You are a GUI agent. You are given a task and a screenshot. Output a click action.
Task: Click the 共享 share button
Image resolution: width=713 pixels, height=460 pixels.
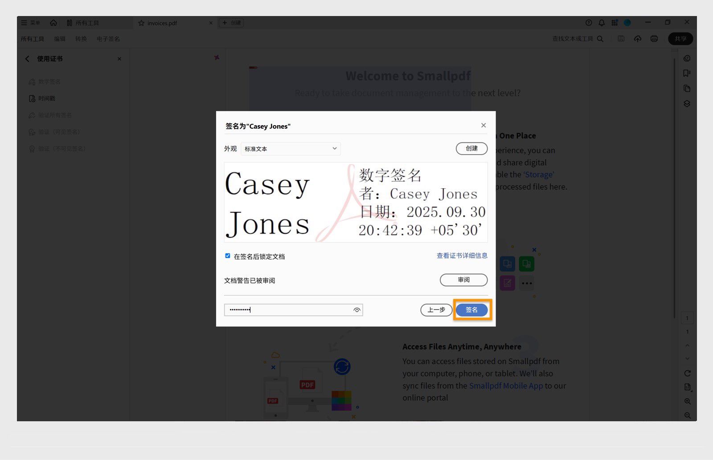680,39
